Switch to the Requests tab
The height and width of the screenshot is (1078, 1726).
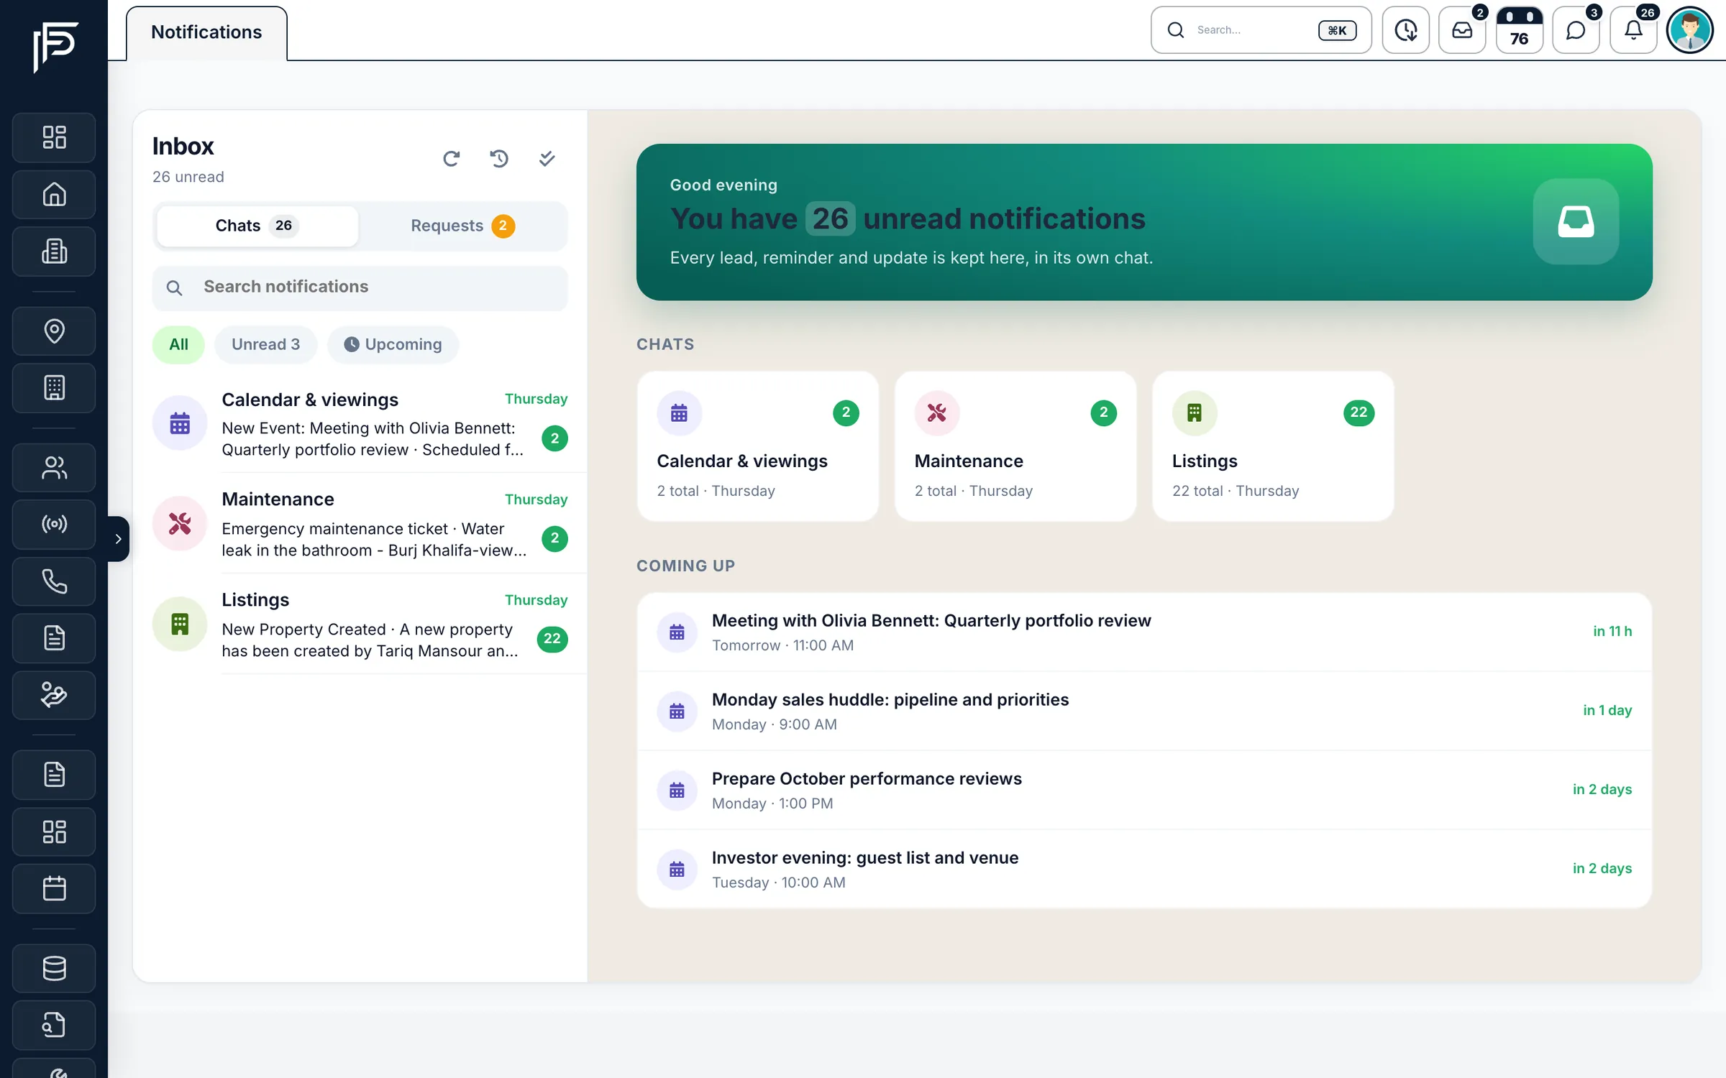pos(462,226)
